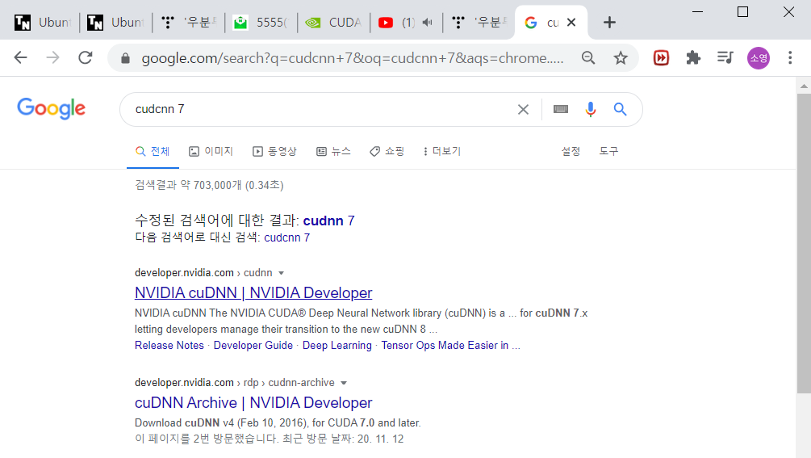
Task: Reload the current page
Action: [x=86, y=57]
